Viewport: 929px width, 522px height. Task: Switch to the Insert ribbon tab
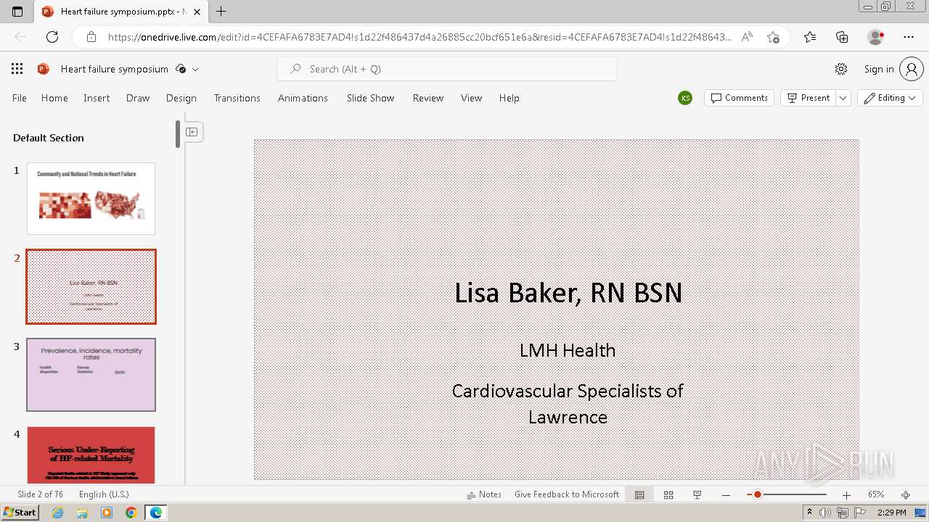click(97, 98)
